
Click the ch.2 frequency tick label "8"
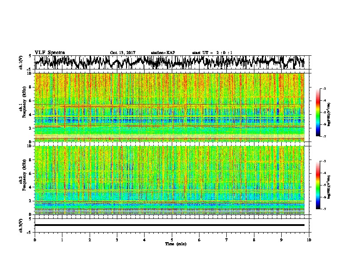pyautogui.click(x=30, y=160)
